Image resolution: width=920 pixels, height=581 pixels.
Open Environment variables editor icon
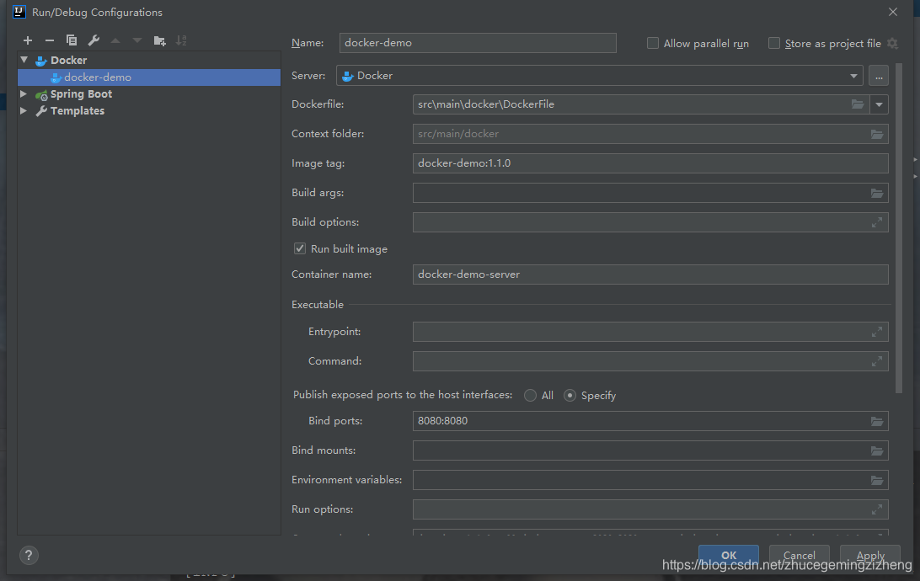[876, 480]
